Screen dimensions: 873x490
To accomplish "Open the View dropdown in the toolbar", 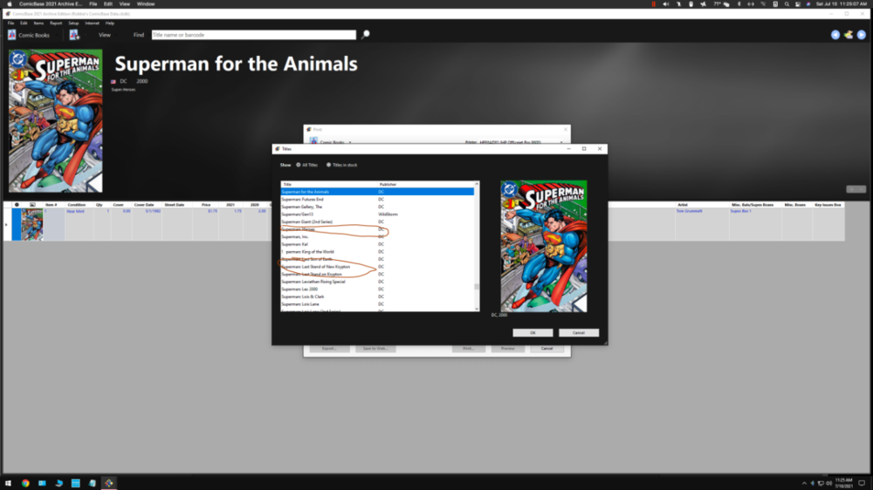I will [105, 35].
